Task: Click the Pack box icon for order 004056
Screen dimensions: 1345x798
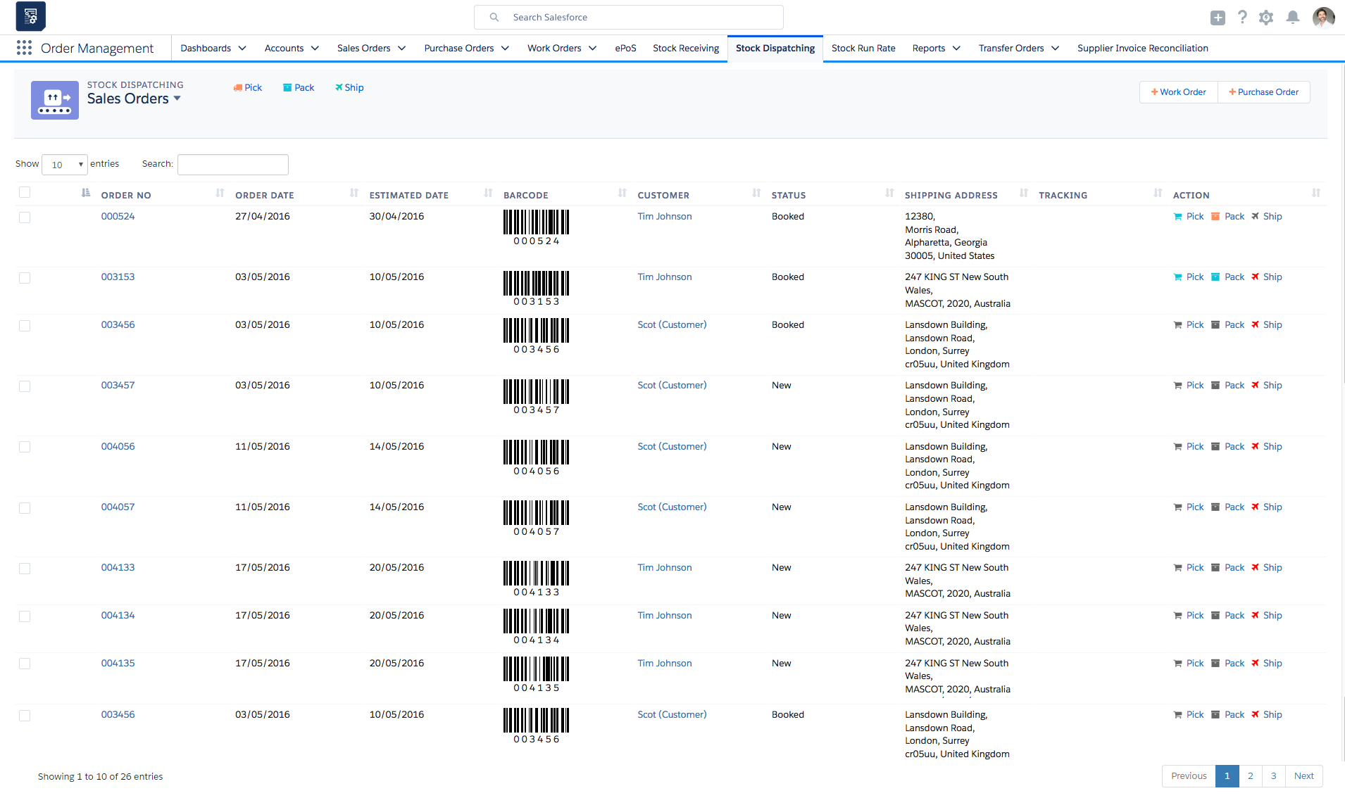Action: tap(1215, 447)
